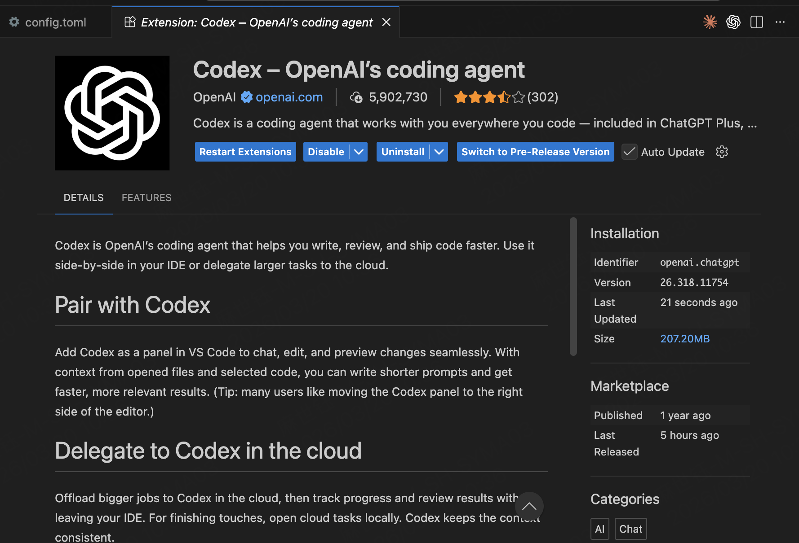
Task: Click the '5 hours ago' released value
Action: [689, 435]
